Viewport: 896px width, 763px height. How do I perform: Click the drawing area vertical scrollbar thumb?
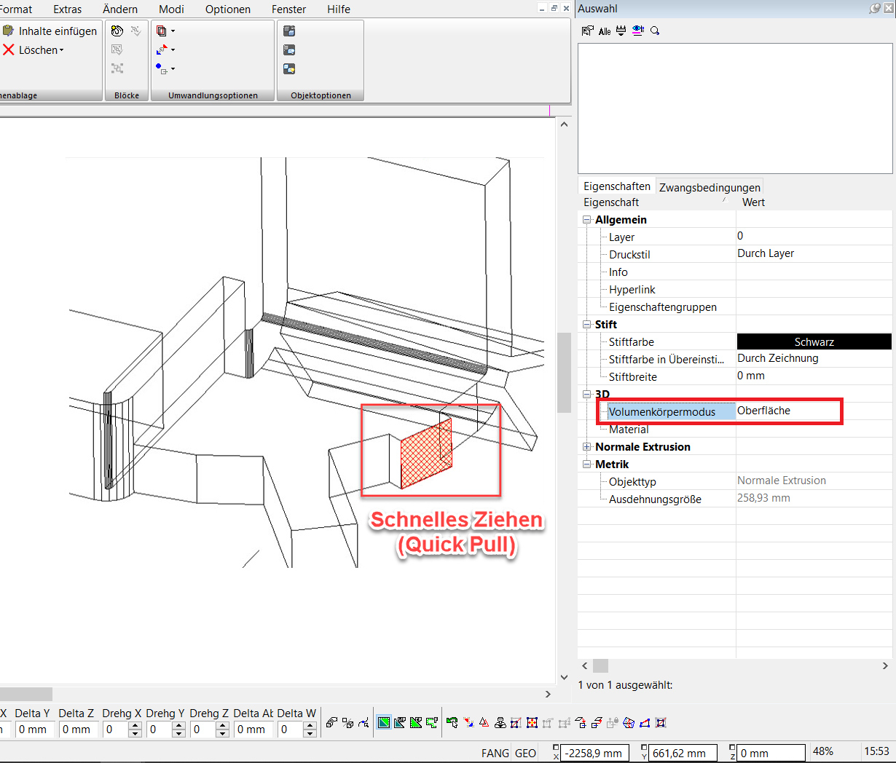tap(564, 373)
